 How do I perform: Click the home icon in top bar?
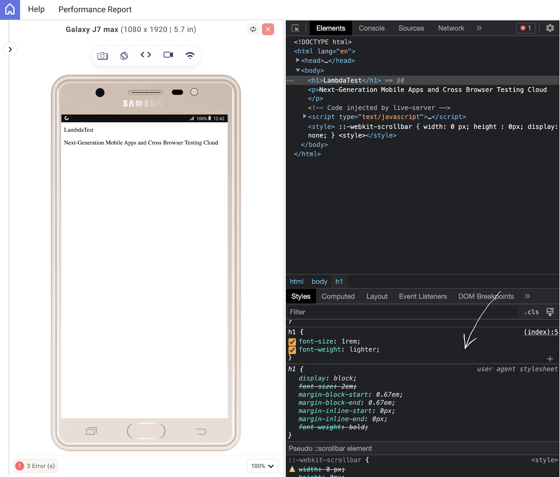[10, 9]
